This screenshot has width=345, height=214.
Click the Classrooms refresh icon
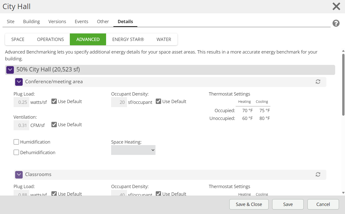pos(318,175)
